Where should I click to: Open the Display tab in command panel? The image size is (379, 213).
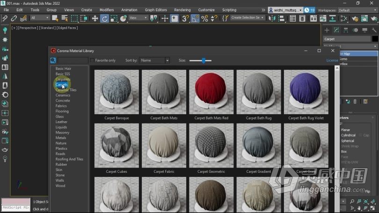pyautogui.click(x=365, y=30)
